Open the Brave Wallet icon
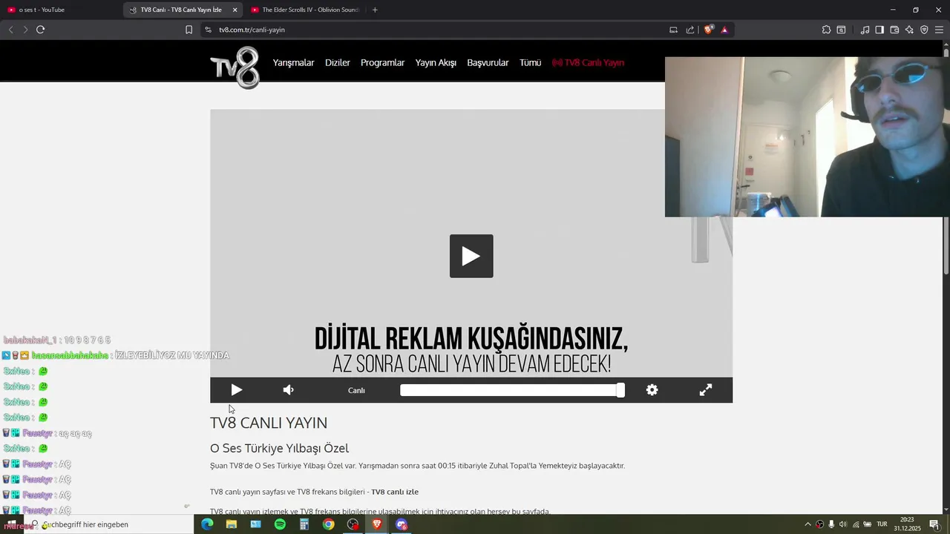 pos(894,30)
